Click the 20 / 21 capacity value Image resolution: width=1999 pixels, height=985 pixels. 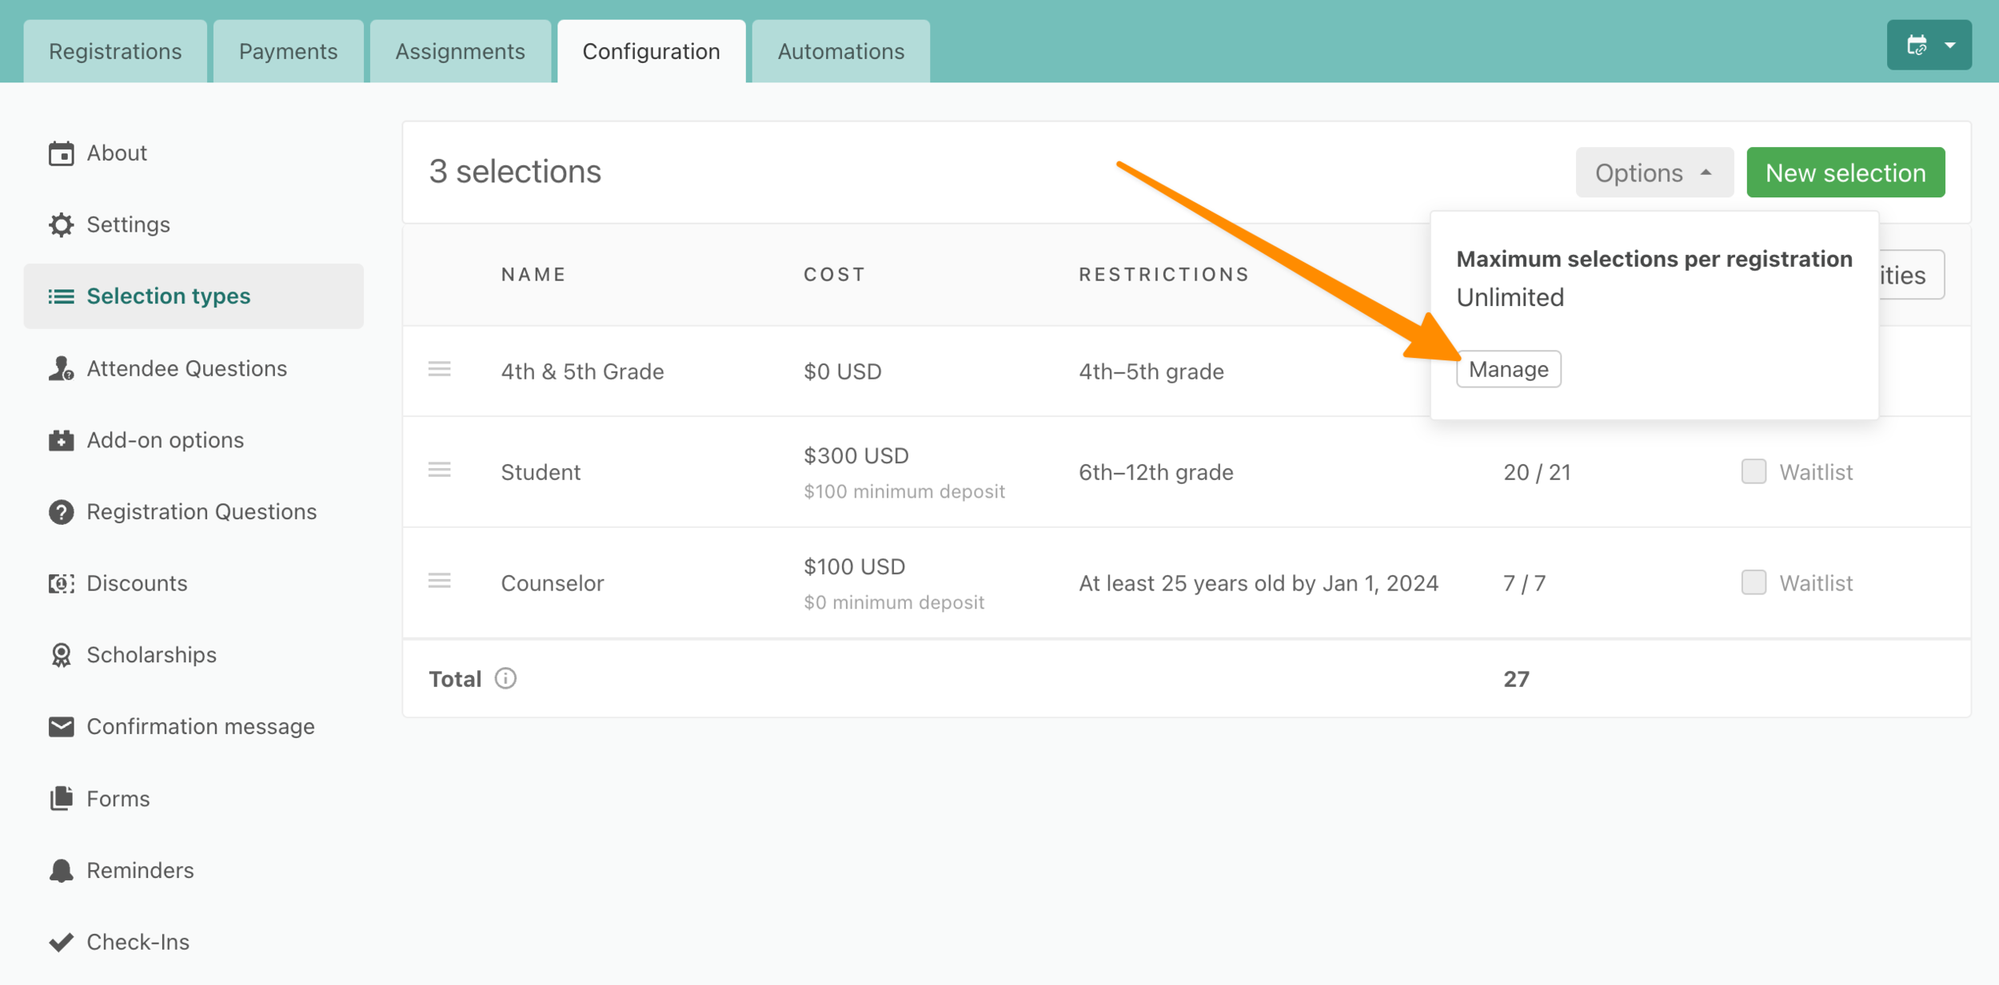click(x=1537, y=472)
